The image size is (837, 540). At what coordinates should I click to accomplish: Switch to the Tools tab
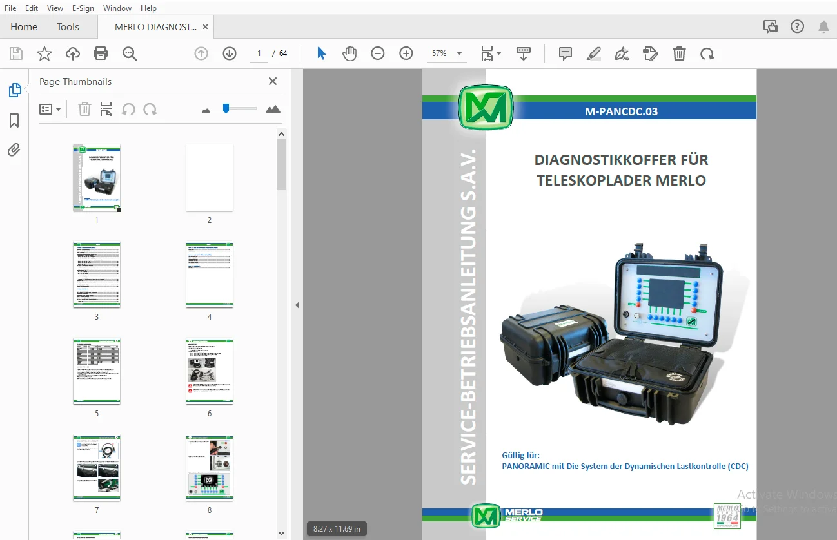click(x=68, y=26)
